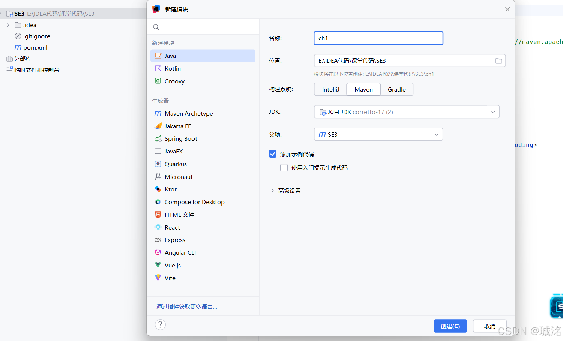Screen dimensions: 563x341
Task: Click the 名称 input field with ch1
Action: [x=378, y=38]
